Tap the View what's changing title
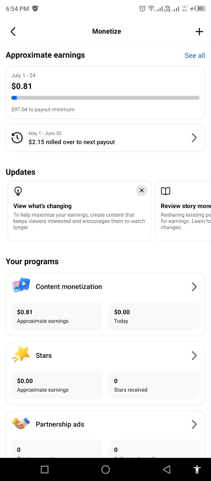This screenshot has width=211, height=481. click(42, 206)
